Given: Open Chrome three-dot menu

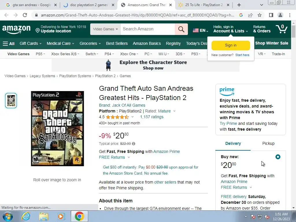Looking at the screenshot, I should tap(290, 15).
